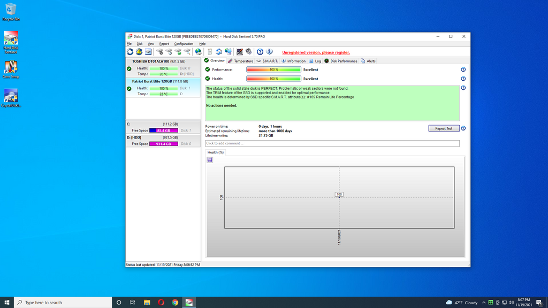Open the Disk menu
This screenshot has height=308, width=548.
[x=140, y=44]
